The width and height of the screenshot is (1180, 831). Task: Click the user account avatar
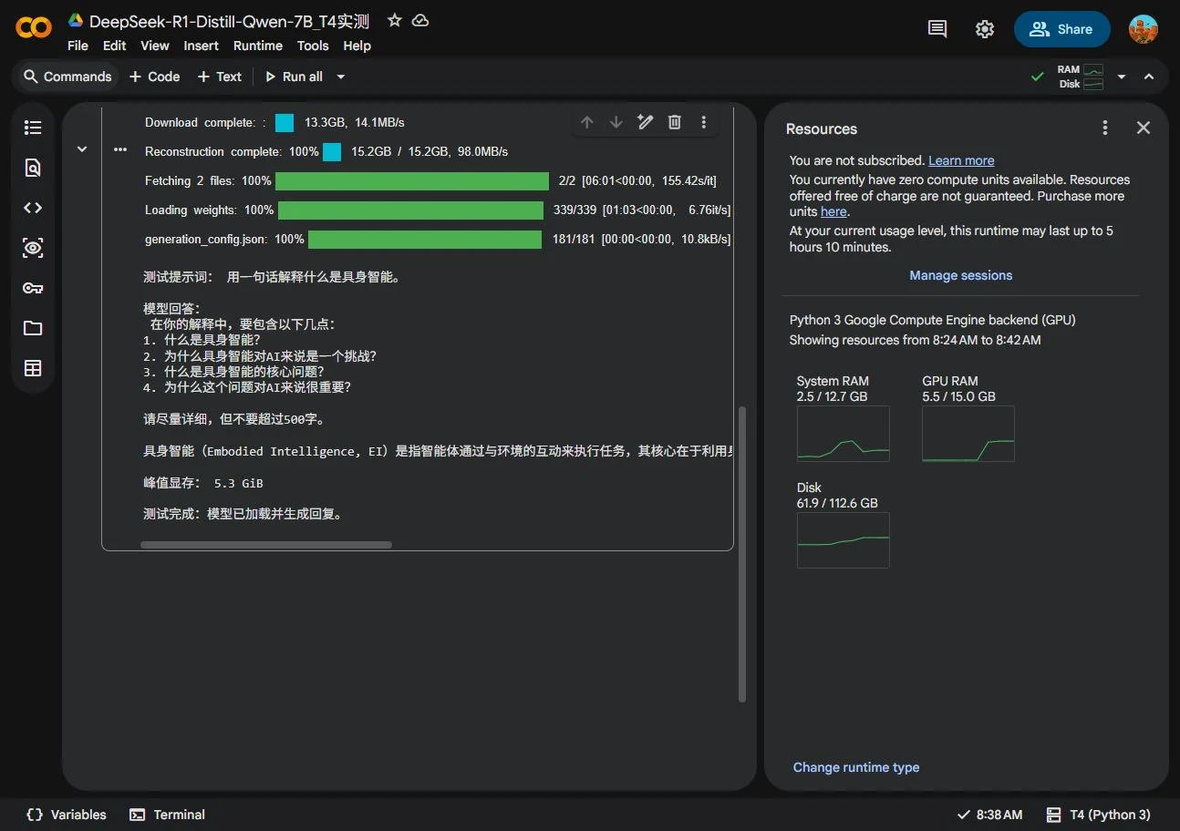pyautogui.click(x=1143, y=29)
